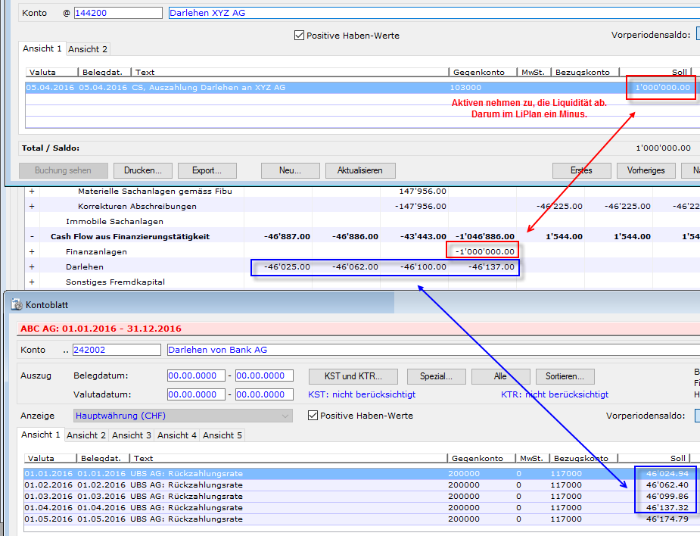This screenshot has width=700, height=536.
Task: Toggle Positive Haben-Werte above the Darlehen XYZ AG table
Action: 300,36
